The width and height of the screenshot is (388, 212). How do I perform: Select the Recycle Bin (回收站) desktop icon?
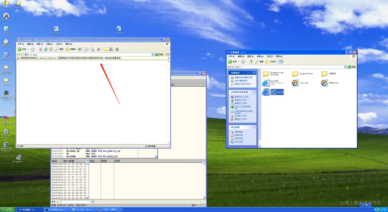(x=6, y=30)
